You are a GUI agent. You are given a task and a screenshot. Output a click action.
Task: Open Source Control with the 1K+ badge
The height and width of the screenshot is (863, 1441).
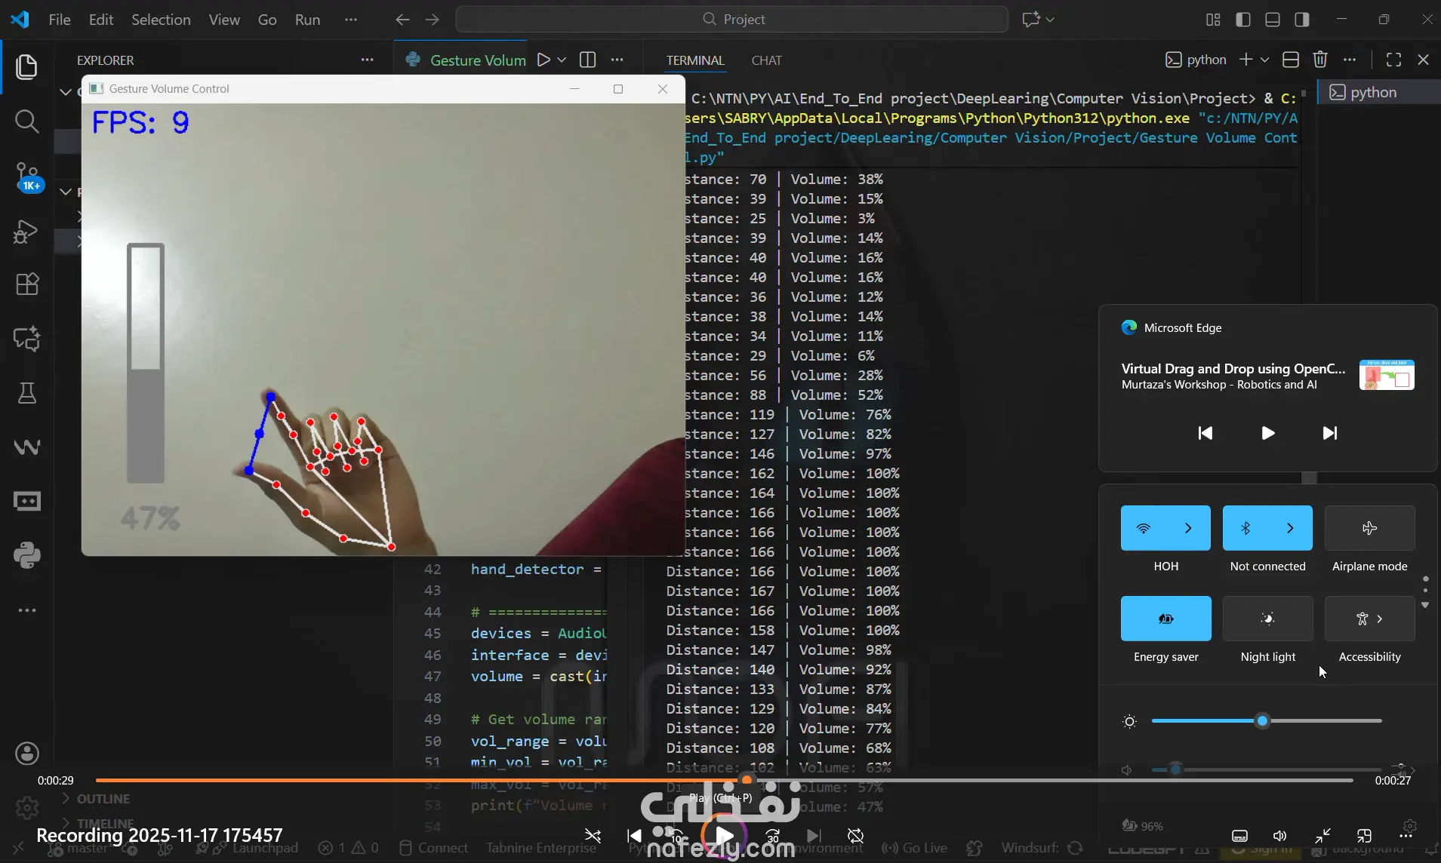[x=27, y=177]
